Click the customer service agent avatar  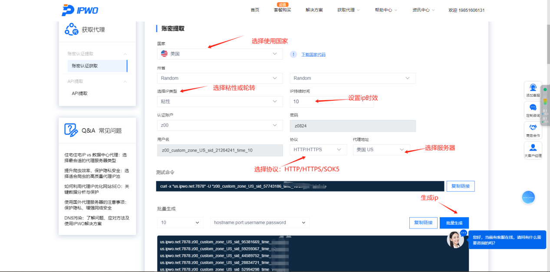click(455, 239)
